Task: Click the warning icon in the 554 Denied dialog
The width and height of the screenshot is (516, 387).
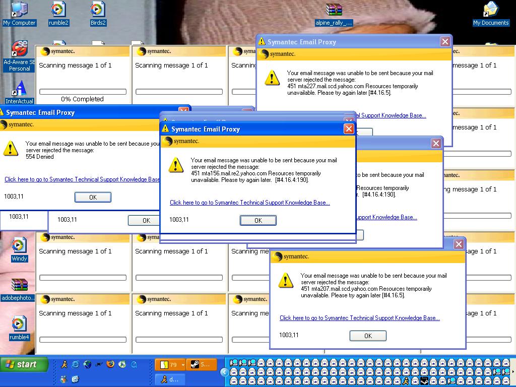Action: (11, 149)
